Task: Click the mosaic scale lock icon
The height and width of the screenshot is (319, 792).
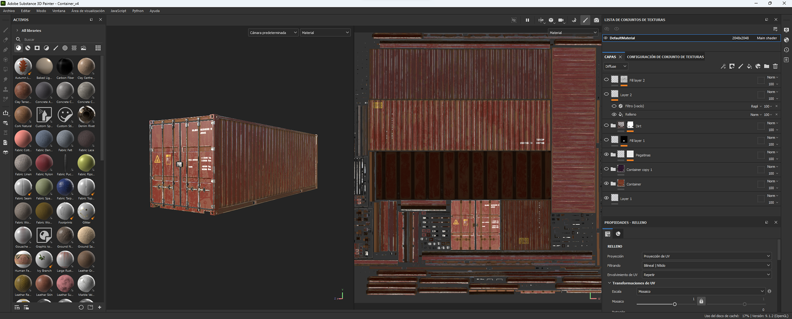Action: coord(701,301)
